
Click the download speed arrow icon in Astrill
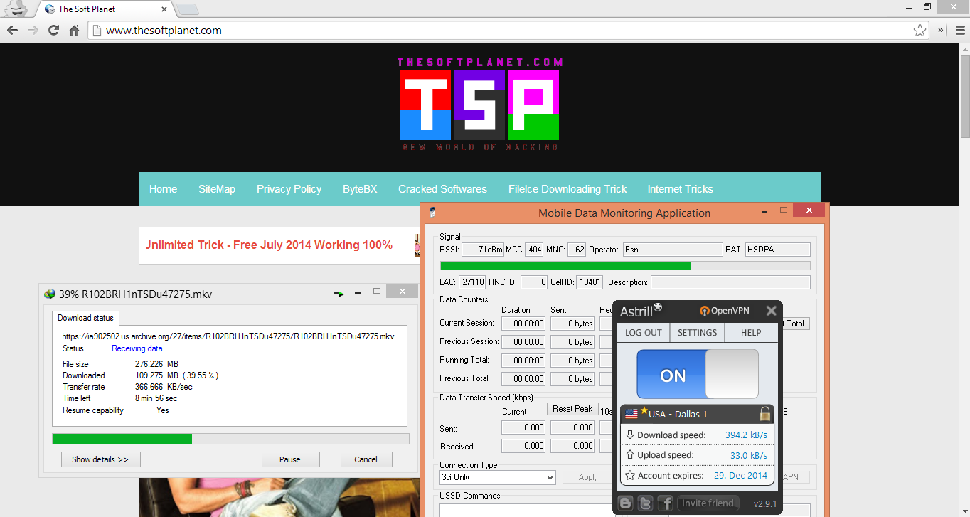[629, 435]
